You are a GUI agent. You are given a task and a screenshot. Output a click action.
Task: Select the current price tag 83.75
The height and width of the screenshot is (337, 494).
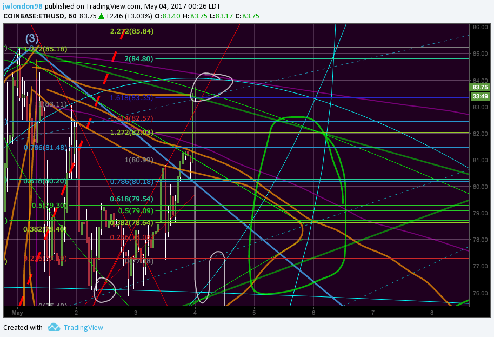coord(480,87)
